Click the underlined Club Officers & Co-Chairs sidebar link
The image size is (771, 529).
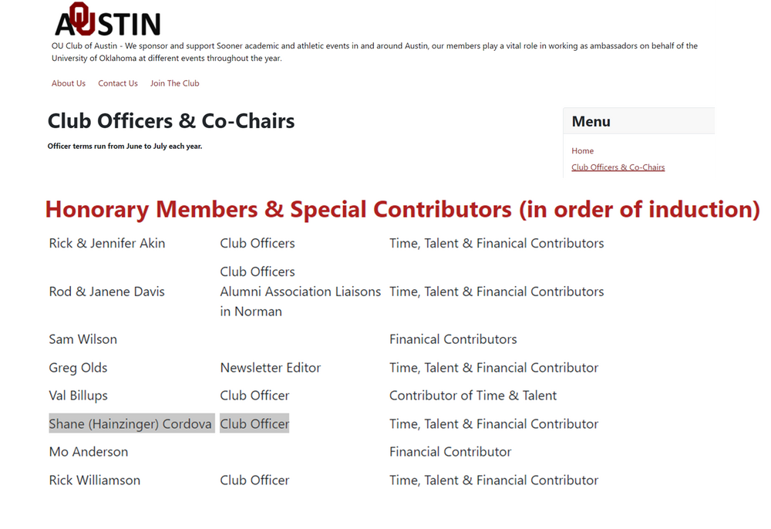coord(618,167)
